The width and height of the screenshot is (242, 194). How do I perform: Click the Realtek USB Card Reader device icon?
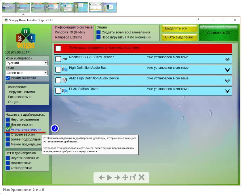tap(65, 59)
